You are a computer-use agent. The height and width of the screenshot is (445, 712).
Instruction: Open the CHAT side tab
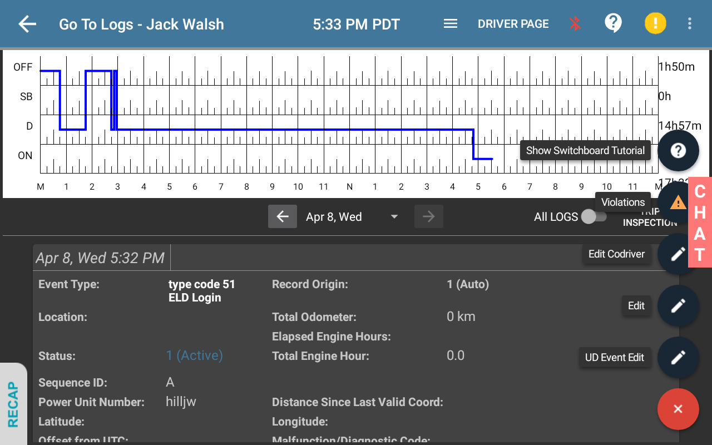point(700,223)
